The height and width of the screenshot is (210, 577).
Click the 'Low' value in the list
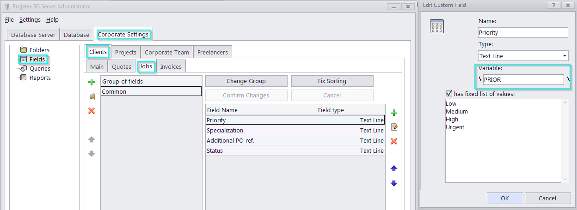[x=451, y=103]
